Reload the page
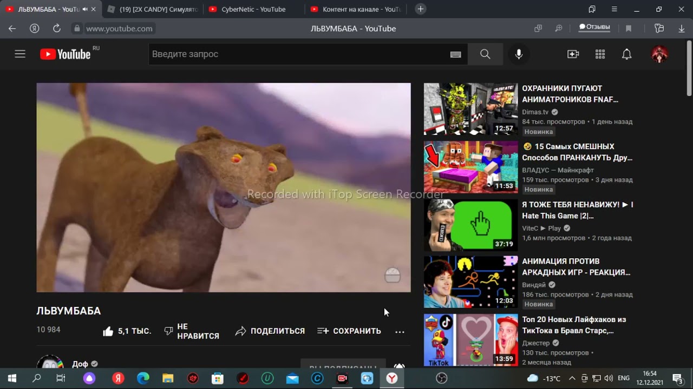Viewport: 693px width, 389px height. coord(56,29)
